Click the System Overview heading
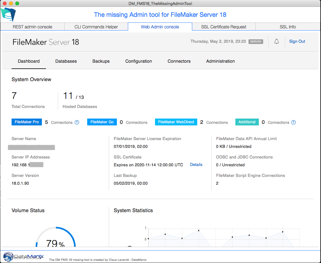This screenshot has height=263, width=321. coord(31,79)
